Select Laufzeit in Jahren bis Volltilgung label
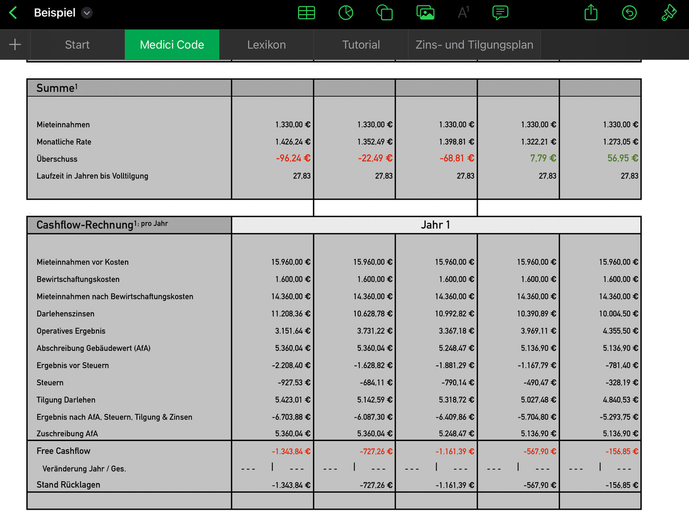 click(93, 176)
